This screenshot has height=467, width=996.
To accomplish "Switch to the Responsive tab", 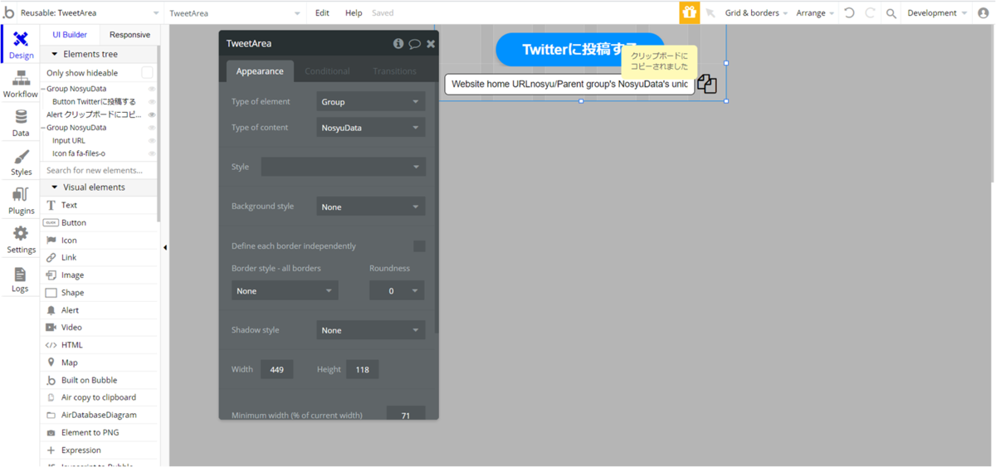I will point(129,35).
